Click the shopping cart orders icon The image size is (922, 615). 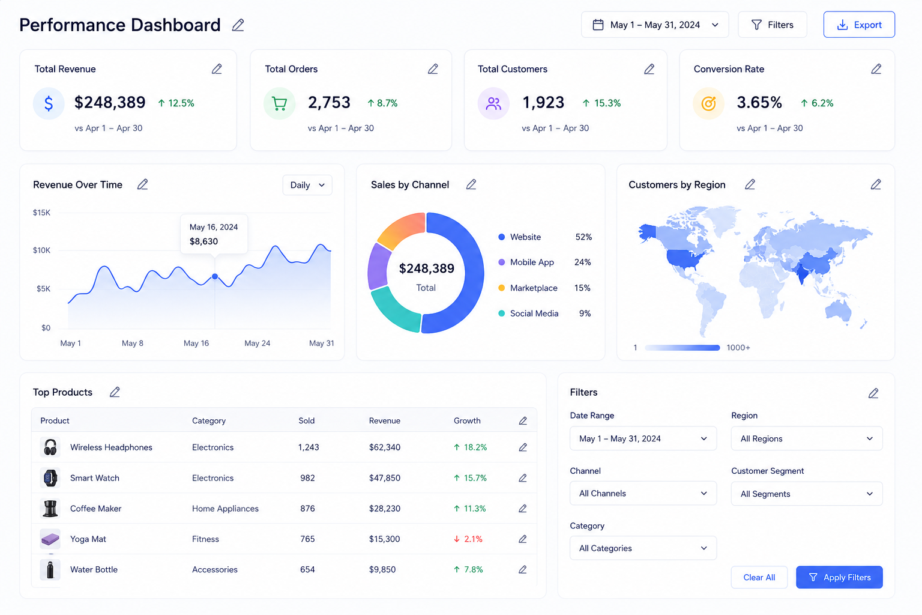pyautogui.click(x=280, y=103)
